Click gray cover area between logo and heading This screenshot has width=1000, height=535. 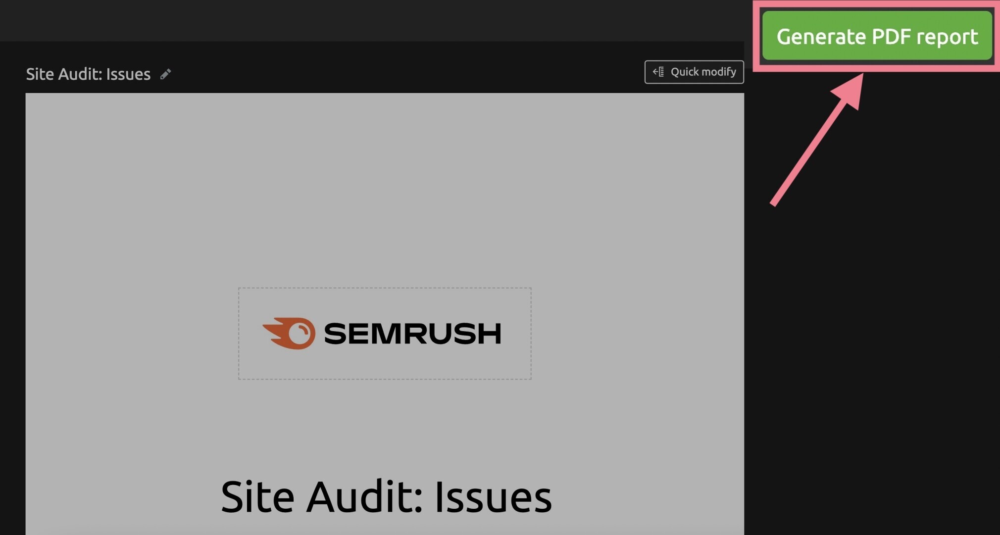385,426
